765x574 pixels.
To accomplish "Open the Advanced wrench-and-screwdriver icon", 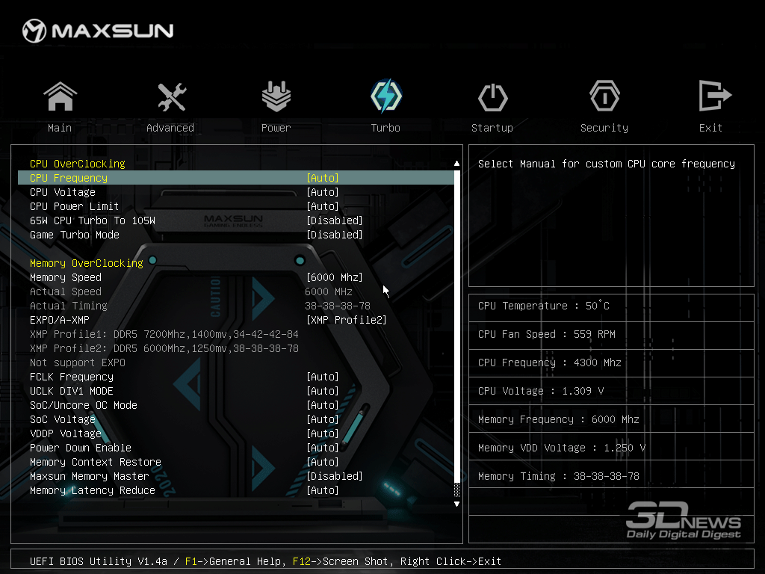I will 171,96.
